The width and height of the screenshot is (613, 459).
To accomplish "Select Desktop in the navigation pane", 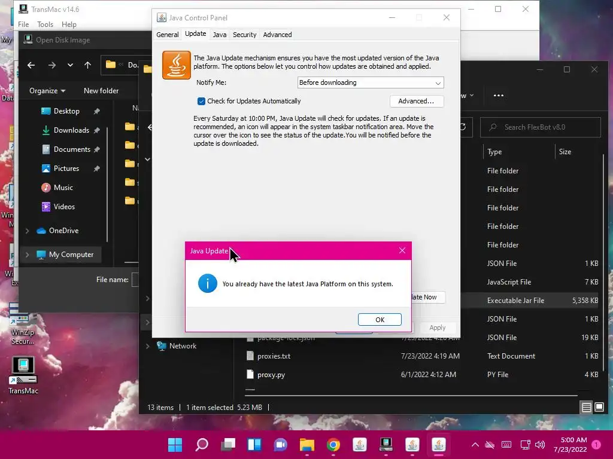I will (x=66, y=111).
